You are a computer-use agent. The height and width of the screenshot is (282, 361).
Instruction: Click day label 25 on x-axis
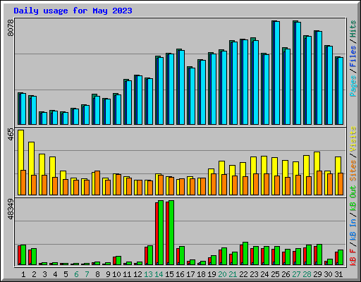tap(275, 274)
